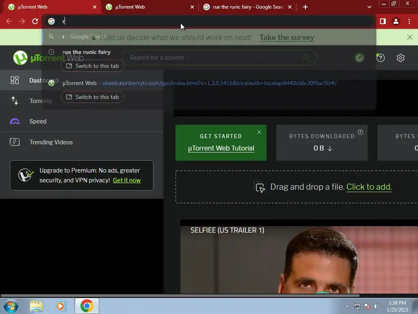Click the Google icon in address bar
Screen dimensions: 418x314
51,21
